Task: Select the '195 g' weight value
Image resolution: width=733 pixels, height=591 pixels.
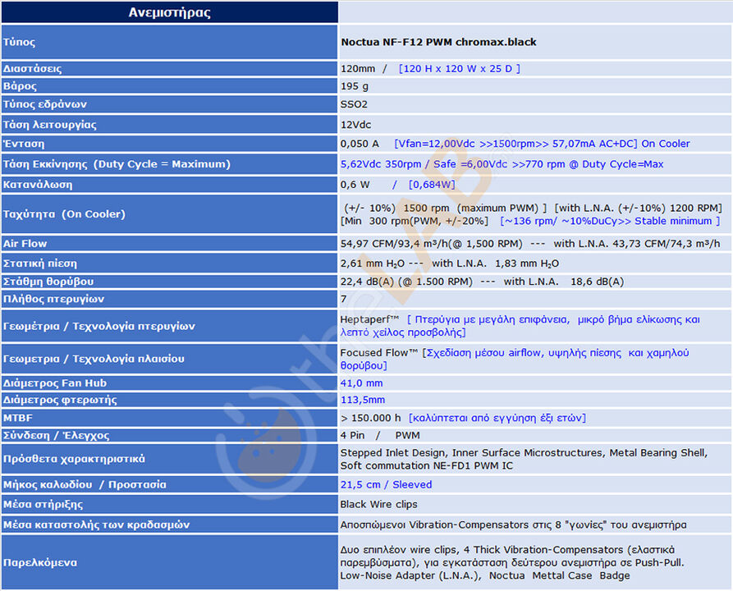Action: pyautogui.click(x=355, y=86)
